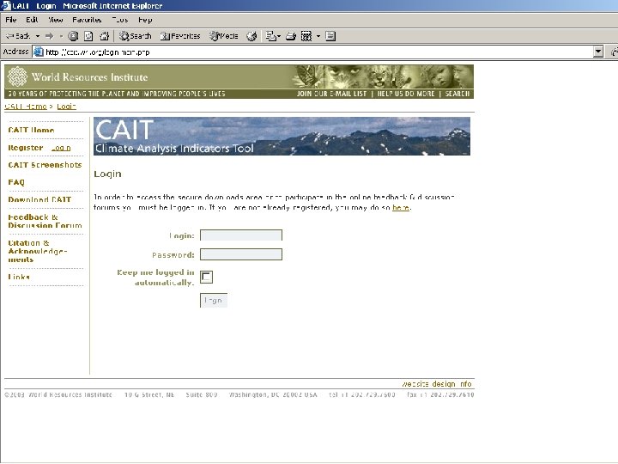The image size is (618, 464).
Task: Click the Internet Explorer title bar icon
Action: point(6,5)
